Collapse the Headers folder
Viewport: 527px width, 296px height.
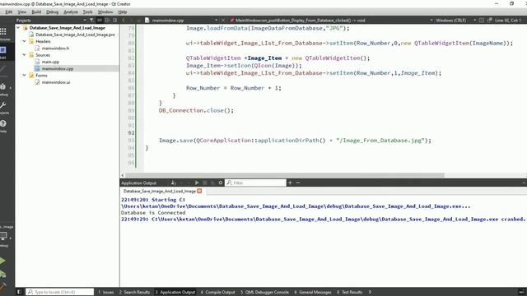click(x=24, y=41)
